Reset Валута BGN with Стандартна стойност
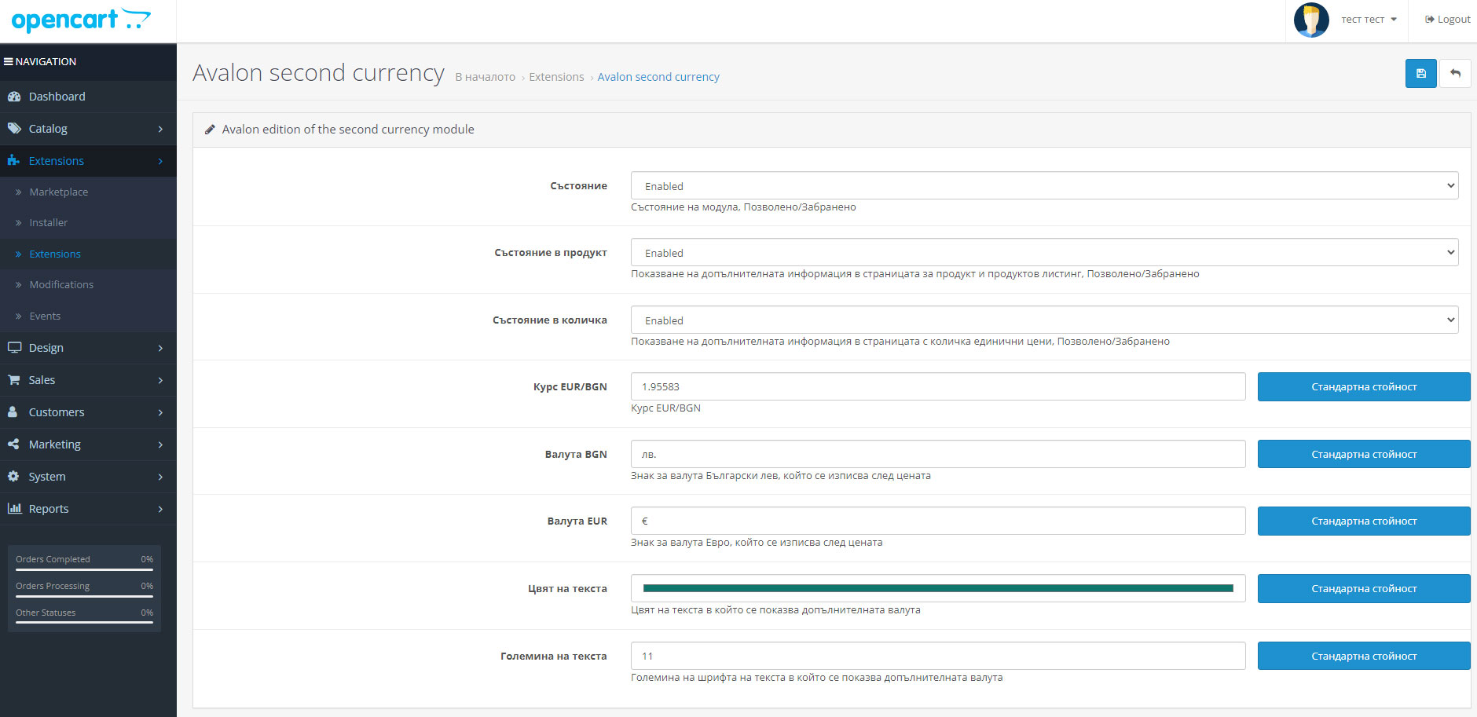1477x717 pixels. click(x=1364, y=454)
